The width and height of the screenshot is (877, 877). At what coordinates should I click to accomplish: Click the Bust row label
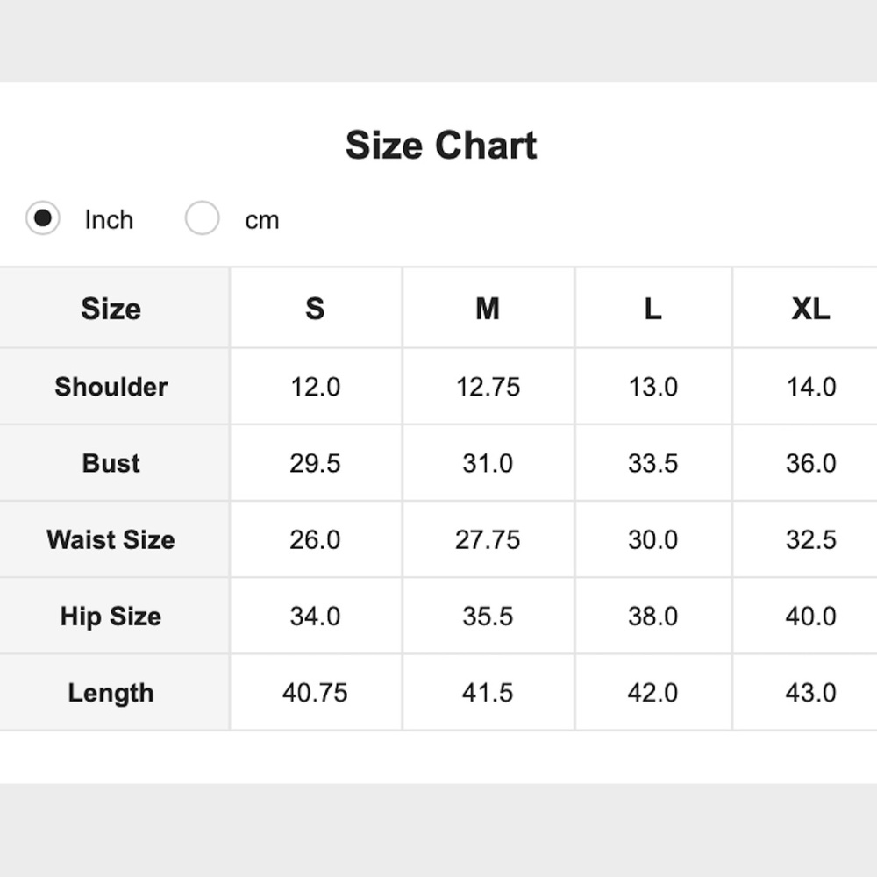pyautogui.click(x=111, y=463)
